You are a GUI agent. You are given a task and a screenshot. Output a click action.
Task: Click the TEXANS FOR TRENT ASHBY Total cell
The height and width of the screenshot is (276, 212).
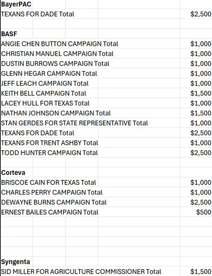click(x=50, y=143)
